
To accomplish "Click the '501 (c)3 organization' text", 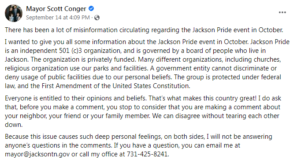I will [90, 51].
